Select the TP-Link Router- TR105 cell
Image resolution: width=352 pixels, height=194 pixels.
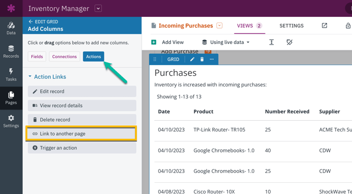[219, 130]
